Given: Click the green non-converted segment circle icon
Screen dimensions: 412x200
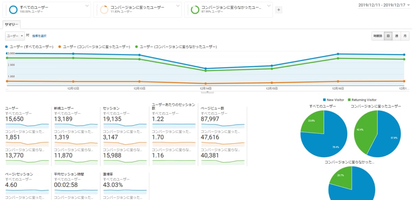Looking at the screenshot, I should click(x=195, y=10).
